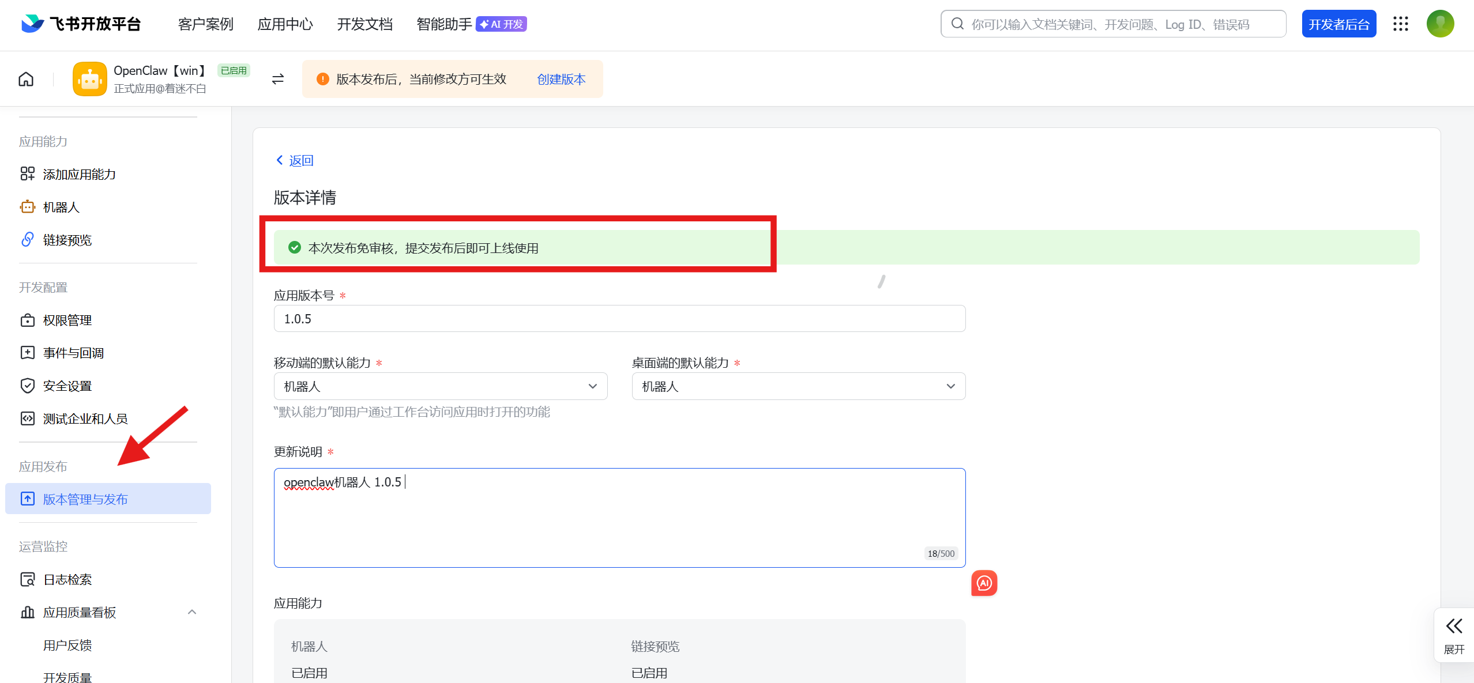Click the OpenClaw robot app icon

coord(89,79)
